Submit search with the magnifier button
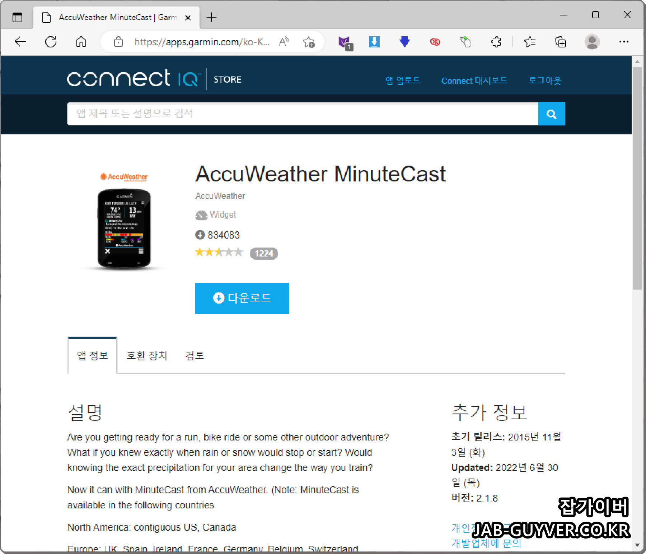 552,114
